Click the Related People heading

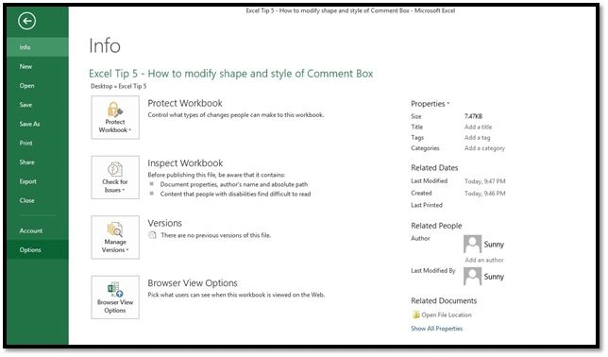[436, 226]
